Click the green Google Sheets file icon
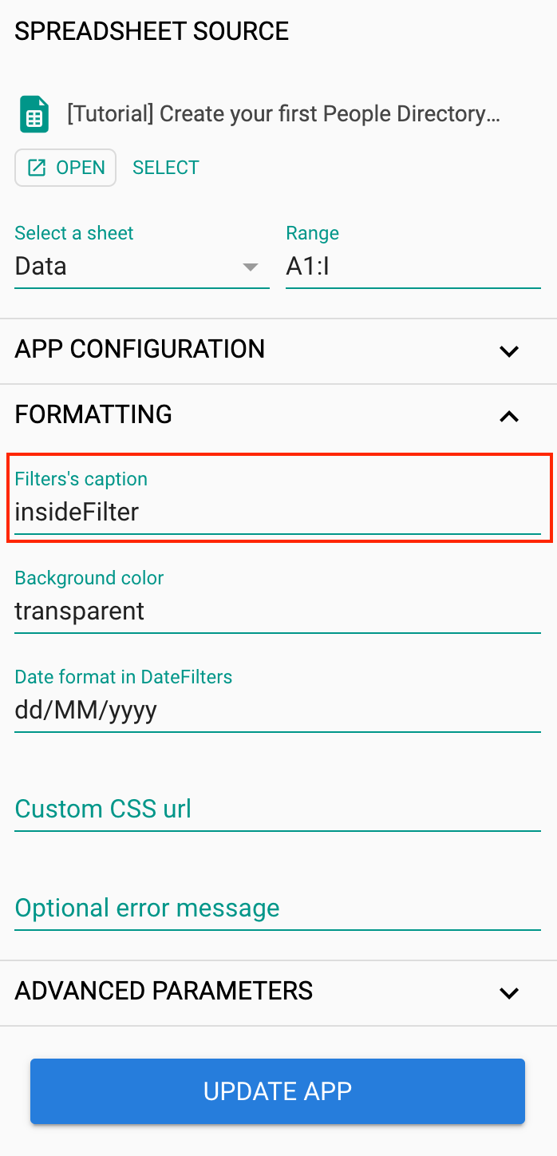This screenshot has width=557, height=1156. click(x=34, y=114)
